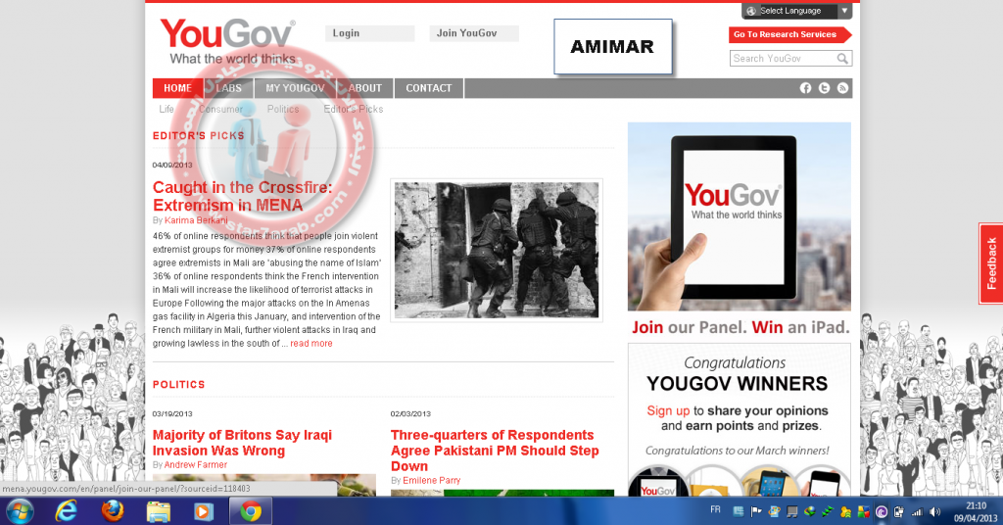Click the yellow messenger tray icon

845,511
